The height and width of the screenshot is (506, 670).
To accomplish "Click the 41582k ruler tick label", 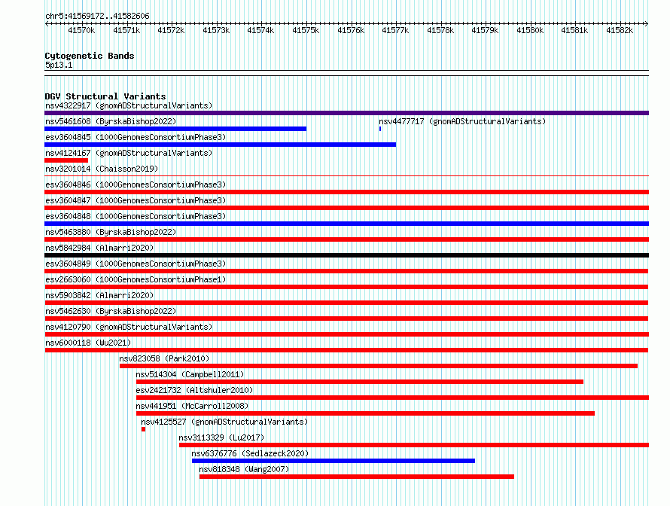I will (620, 30).
